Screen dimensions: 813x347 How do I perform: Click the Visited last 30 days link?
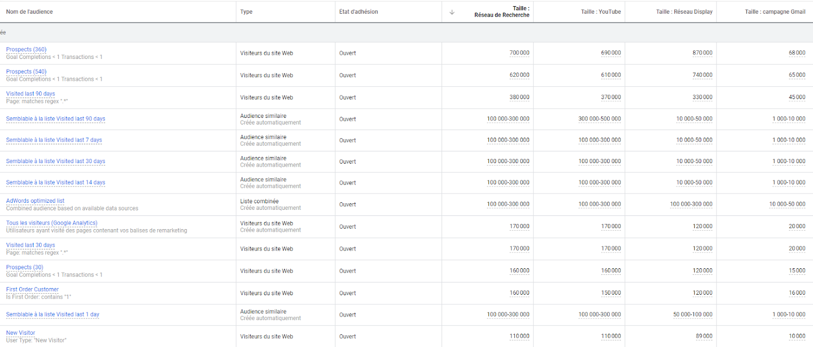30,245
